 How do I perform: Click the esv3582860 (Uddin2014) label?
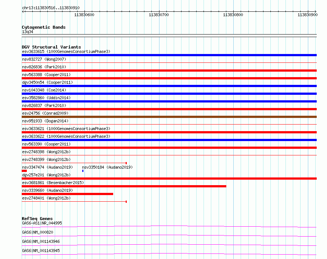(46, 98)
